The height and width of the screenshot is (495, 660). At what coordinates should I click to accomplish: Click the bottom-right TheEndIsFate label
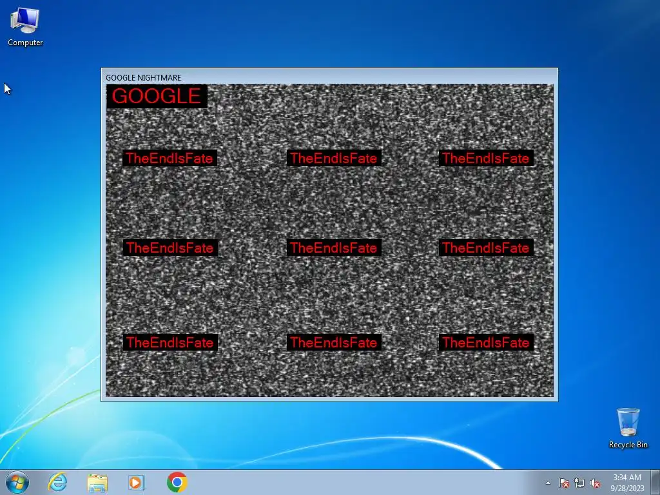click(x=486, y=342)
